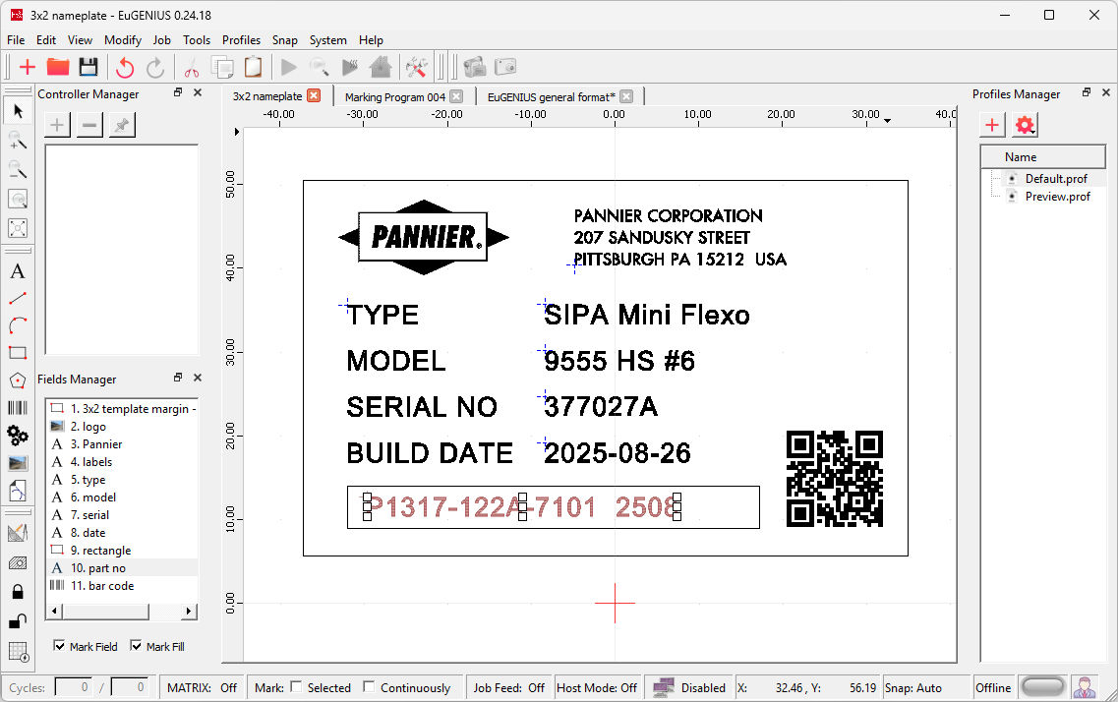Close the Controller Manager panel
Screen dimensions: 1118x702
pyautogui.click(x=198, y=92)
